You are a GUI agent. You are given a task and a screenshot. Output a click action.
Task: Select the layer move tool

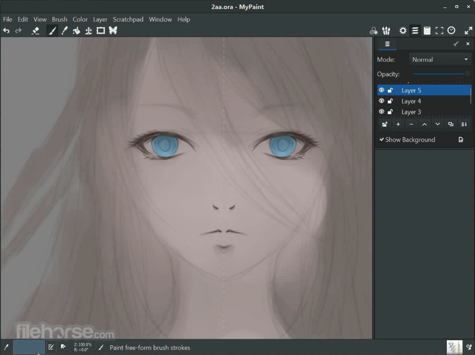click(88, 31)
